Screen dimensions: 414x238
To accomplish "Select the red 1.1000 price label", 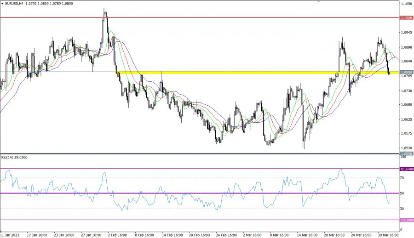I will [x=406, y=17].
